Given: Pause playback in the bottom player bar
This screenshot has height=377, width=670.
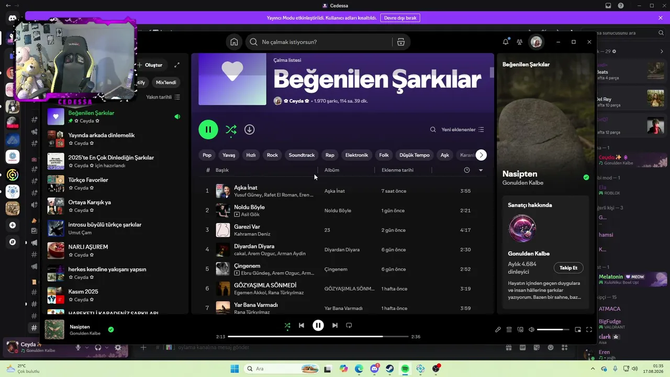Looking at the screenshot, I should [x=318, y=325].
